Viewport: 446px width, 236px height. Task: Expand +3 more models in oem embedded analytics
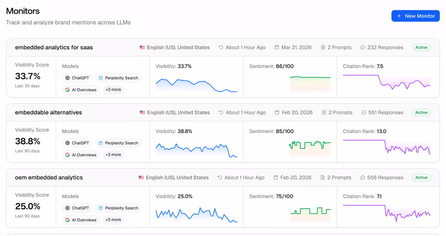coord(113,219)
